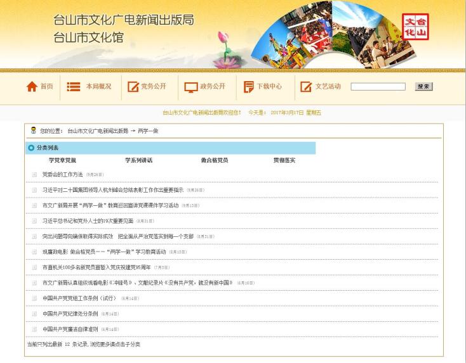Open article 市直机关100多名新党员宣誓入党庆祝建党95周年
This screenshot has width=466, height=363.
(97, 267)
